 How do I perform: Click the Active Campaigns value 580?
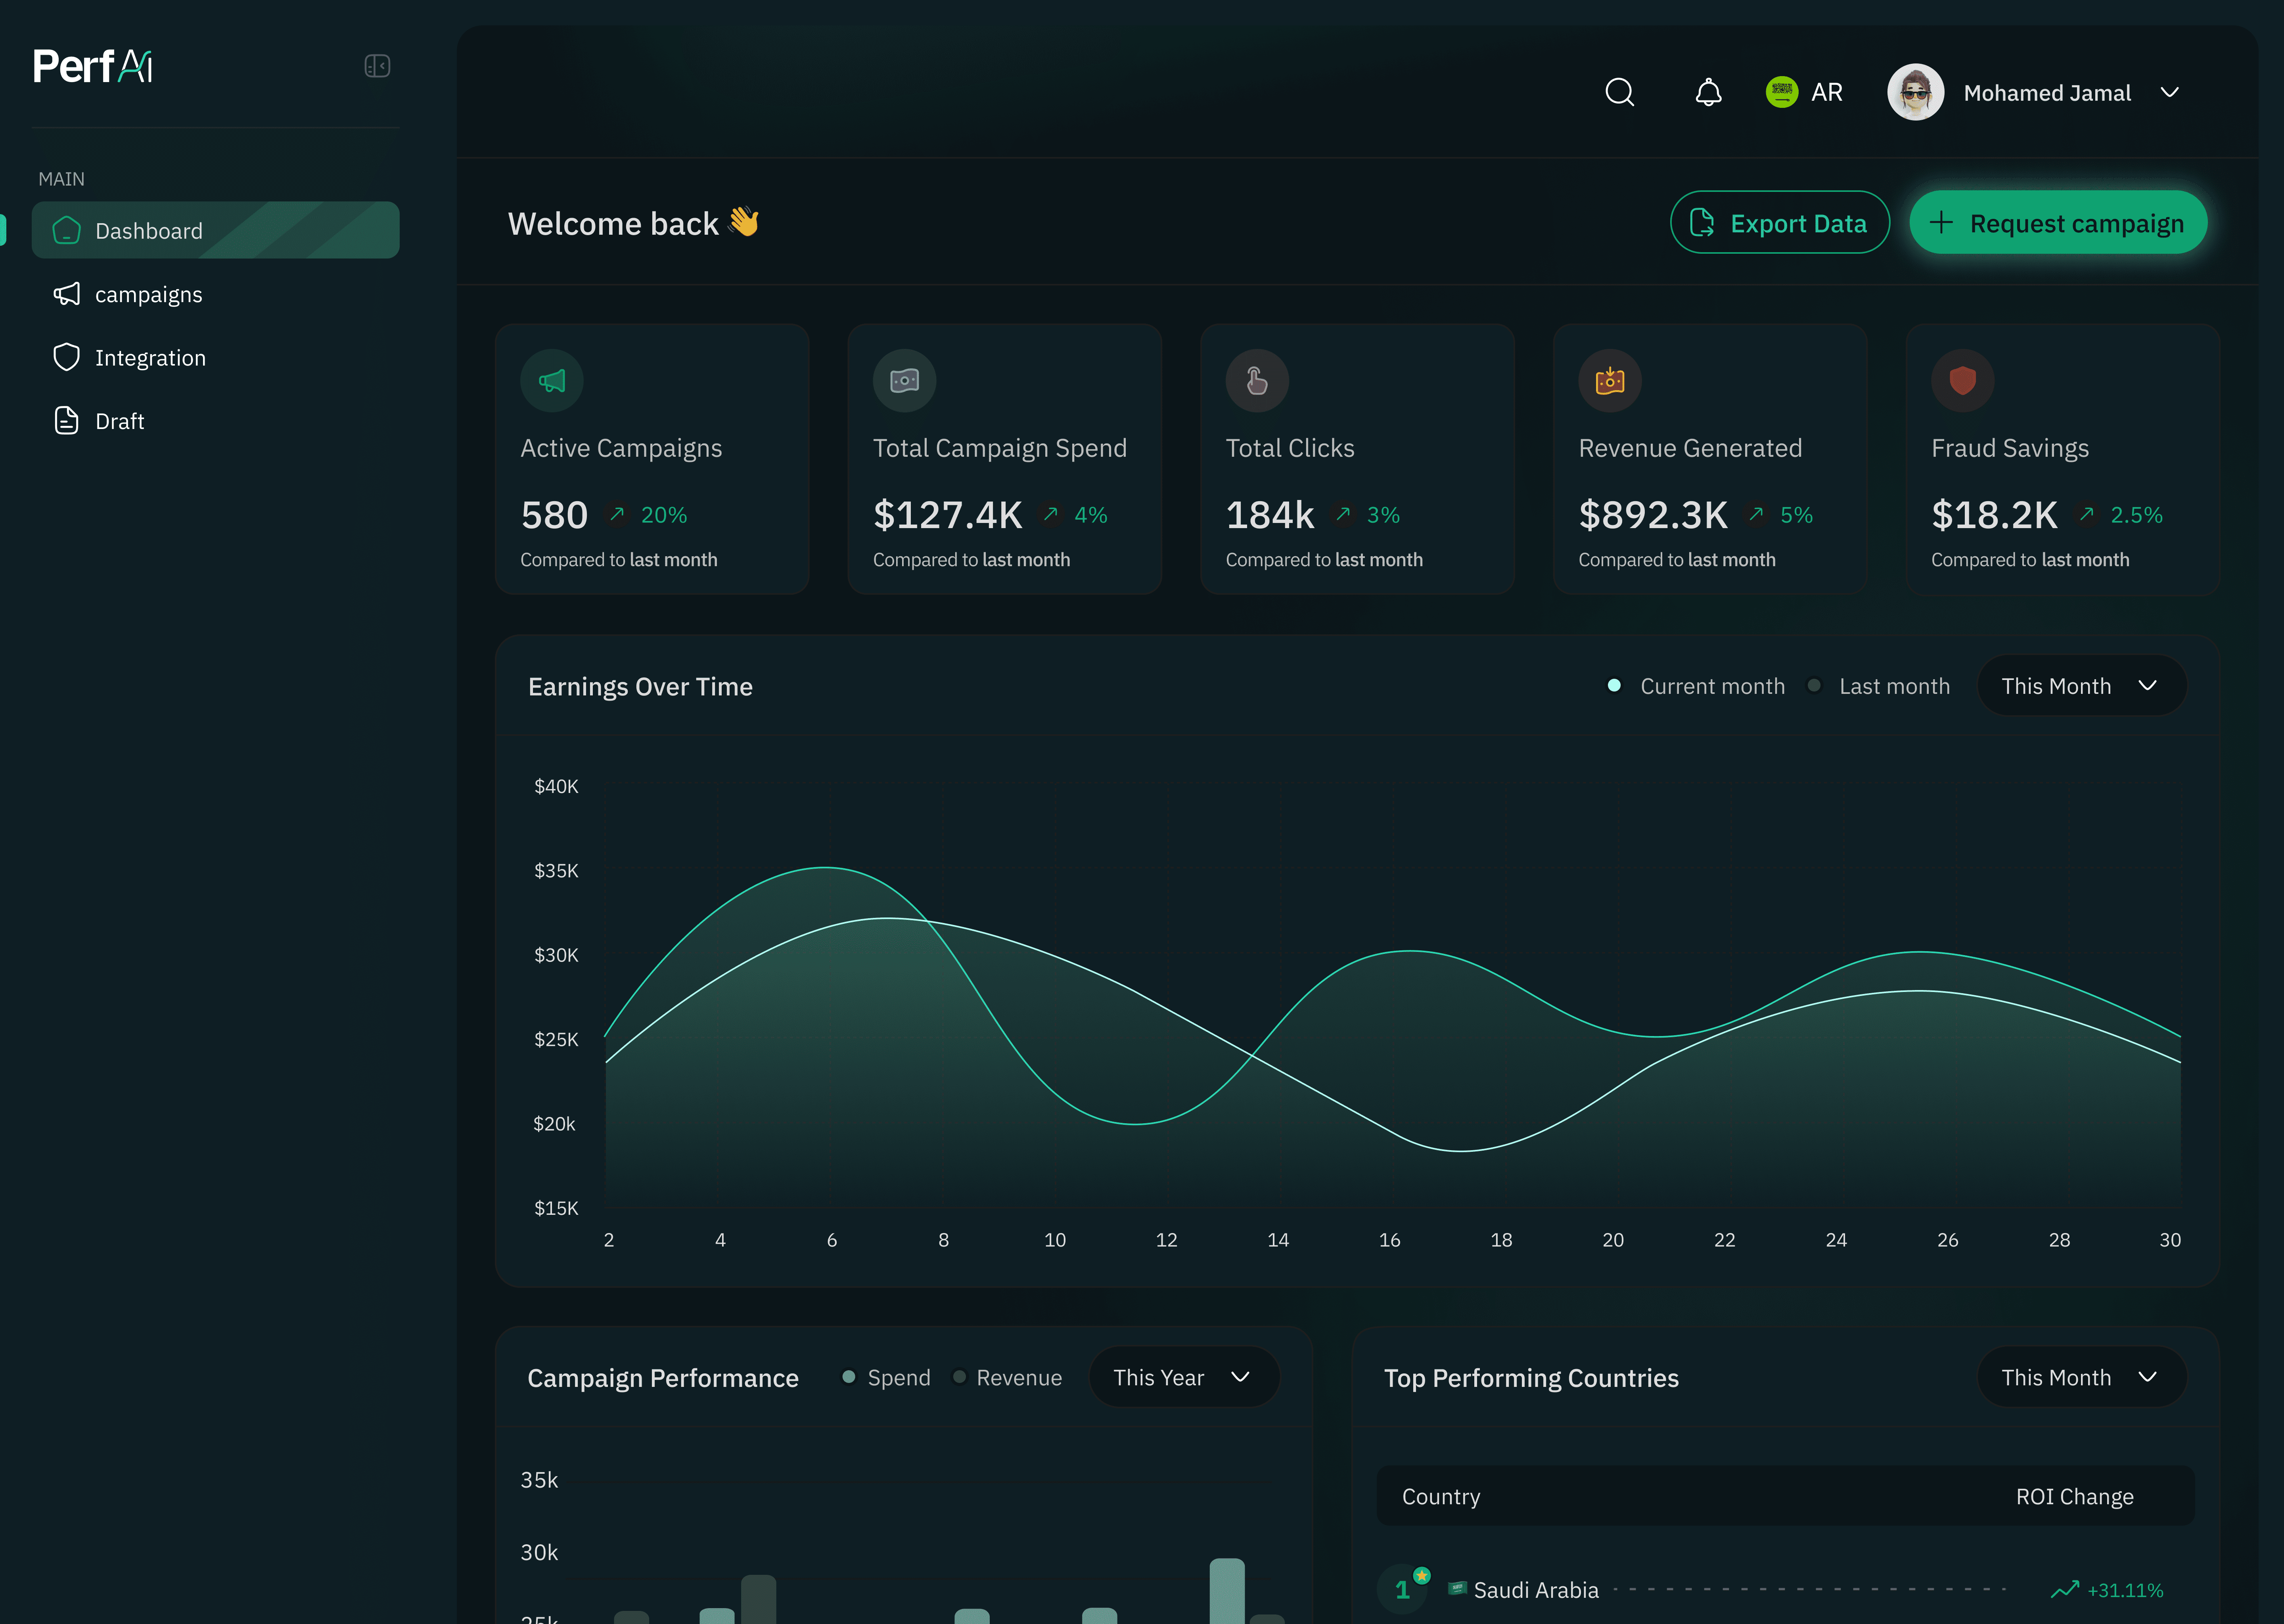click(554, 515)
